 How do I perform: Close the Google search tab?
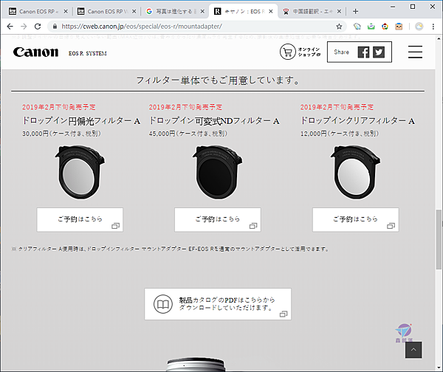(202, 11)
